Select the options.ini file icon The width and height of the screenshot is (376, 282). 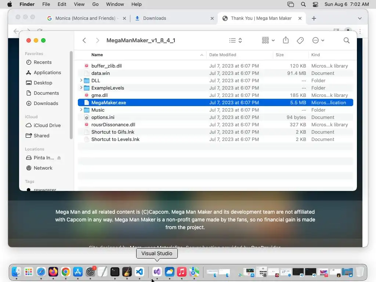[x=87, y=117]
